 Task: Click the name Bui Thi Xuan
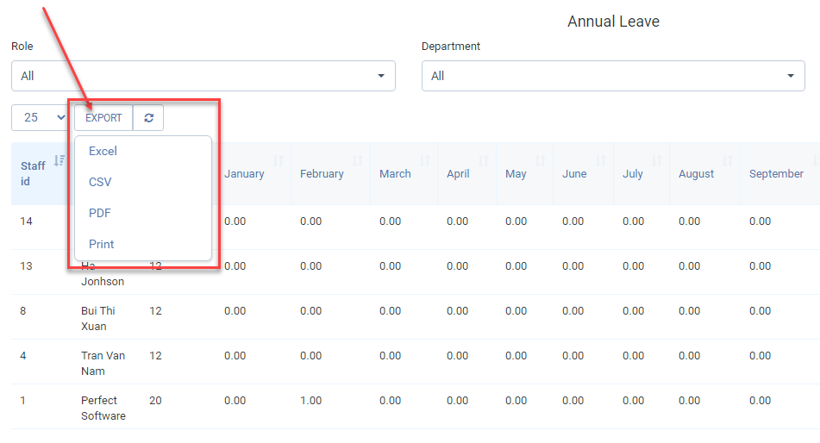tap(97, 319)
